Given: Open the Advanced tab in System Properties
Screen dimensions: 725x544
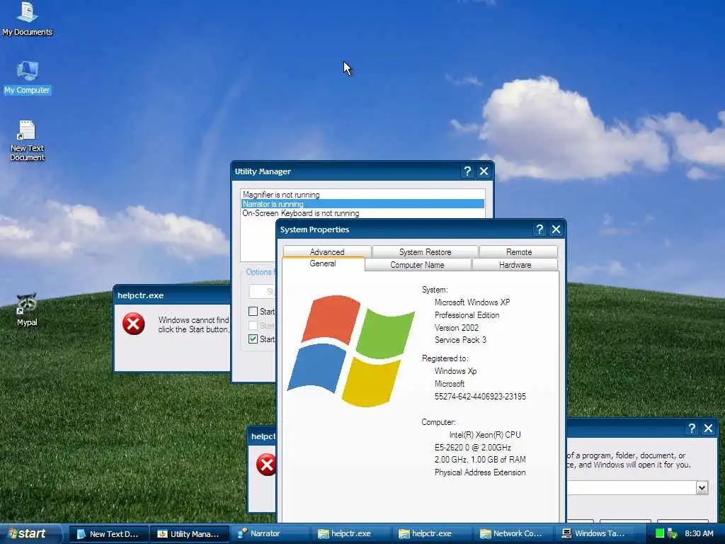Looking at the screenshot, I should point(327,251).
